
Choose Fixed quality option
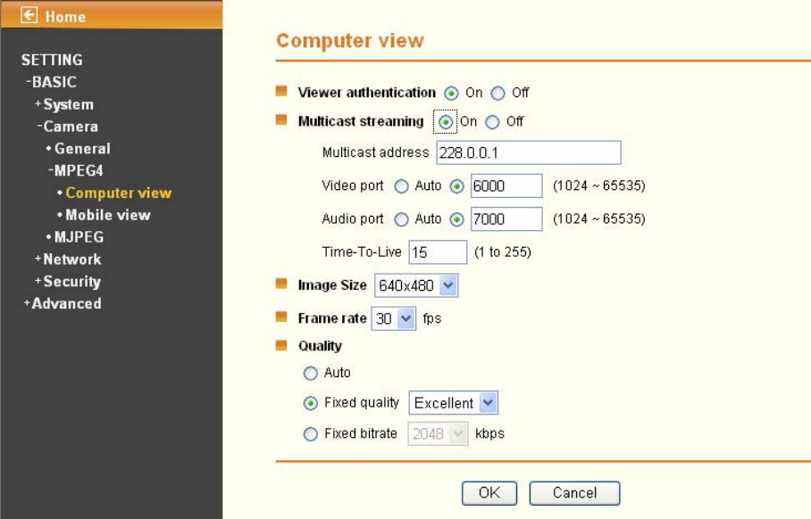pos(310,403)
